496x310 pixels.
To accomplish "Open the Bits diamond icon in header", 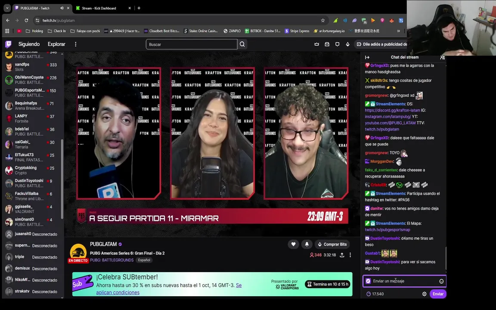I will click(x=347, y=44).
